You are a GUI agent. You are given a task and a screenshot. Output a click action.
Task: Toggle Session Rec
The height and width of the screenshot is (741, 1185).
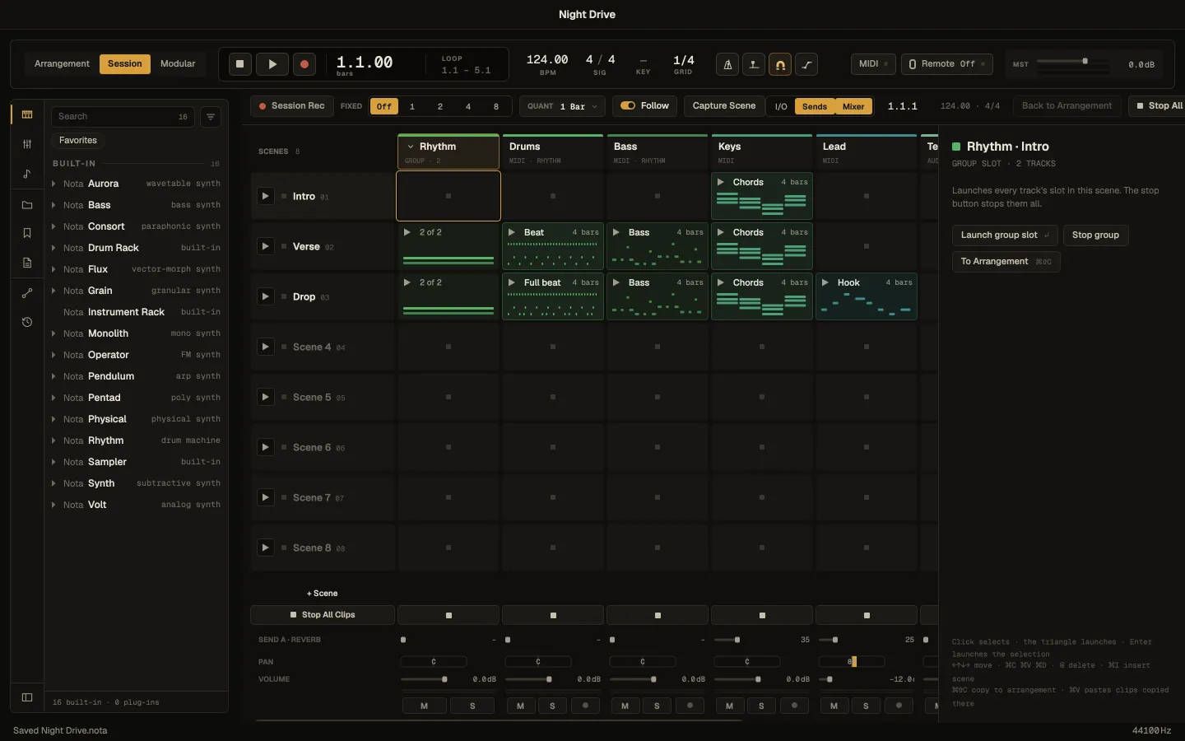(292, 106)
